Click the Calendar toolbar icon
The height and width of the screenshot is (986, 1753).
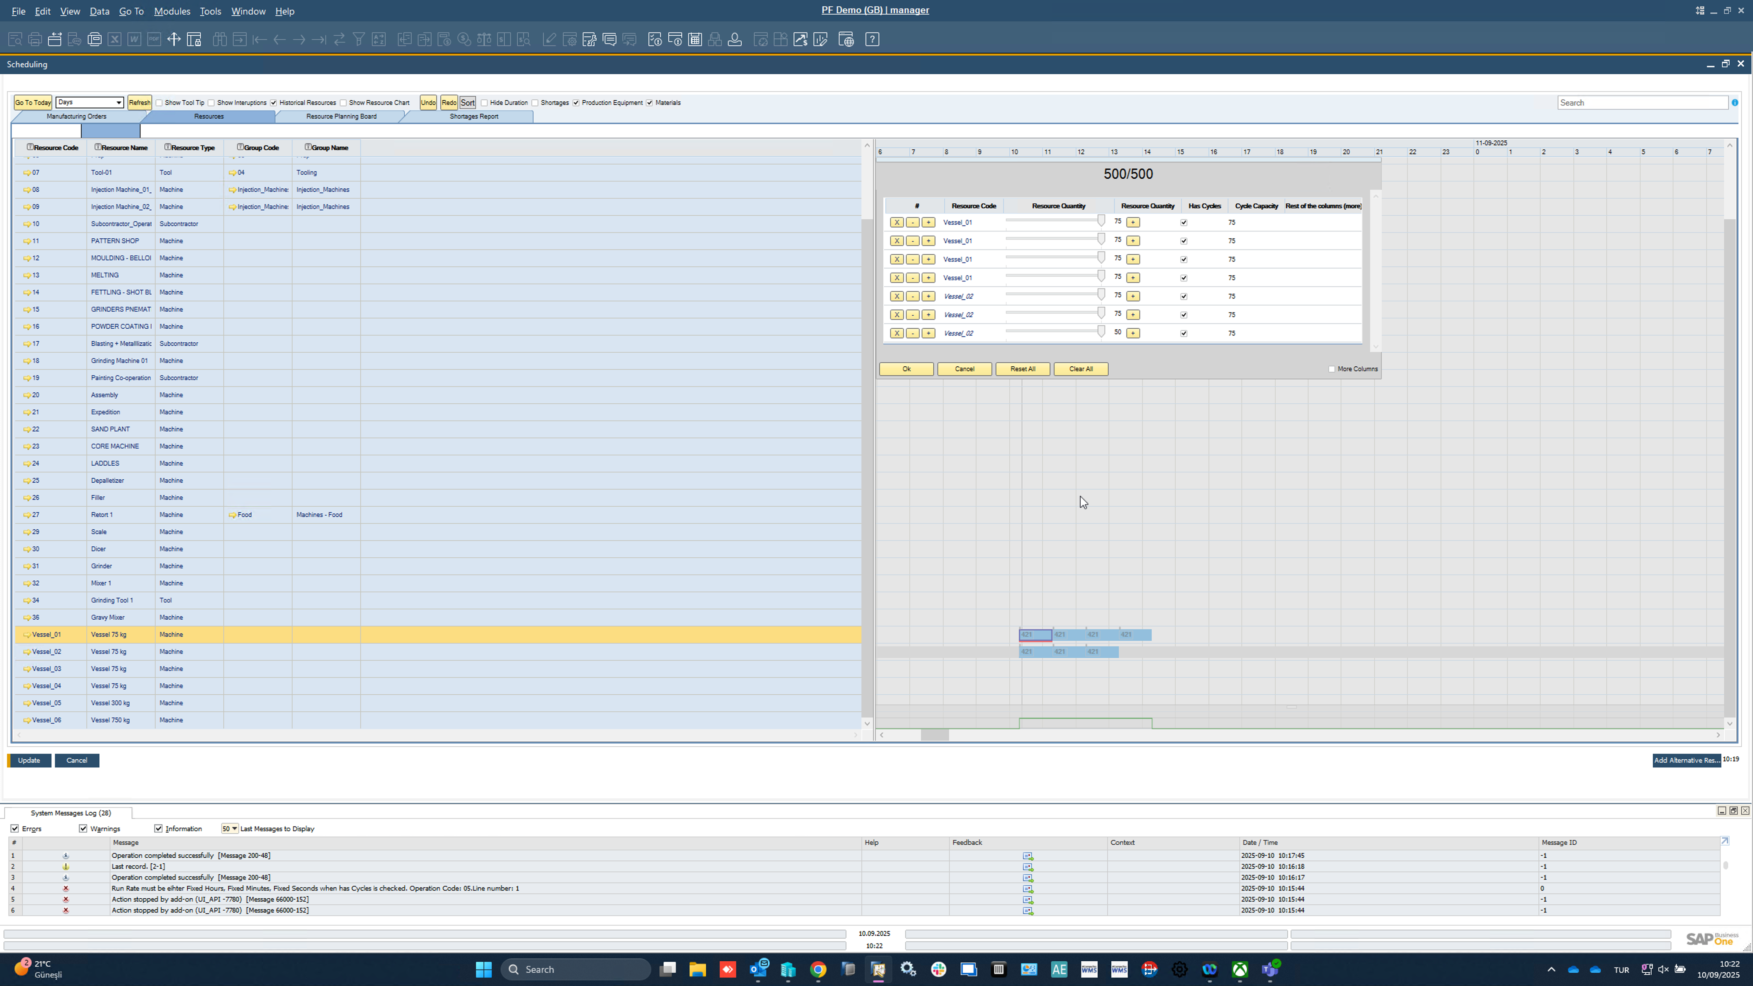[x=695, y=39]
